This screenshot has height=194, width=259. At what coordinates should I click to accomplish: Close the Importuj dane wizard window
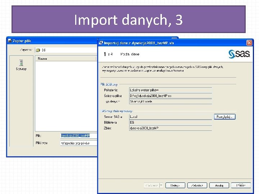coord(249,43)
